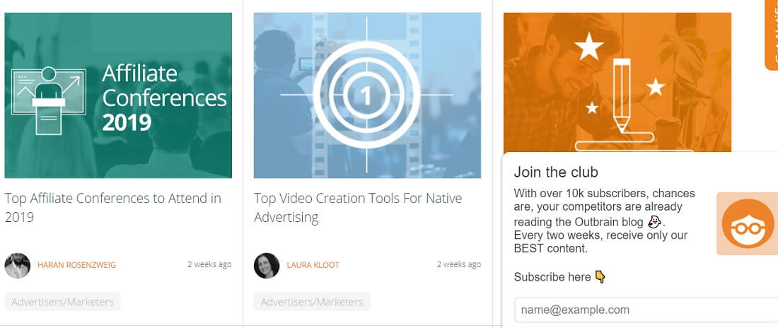This screenshot has width=778, height=328.
Task: Click the numbered target icon on video thumbnail
Action: tap(366, 95)
